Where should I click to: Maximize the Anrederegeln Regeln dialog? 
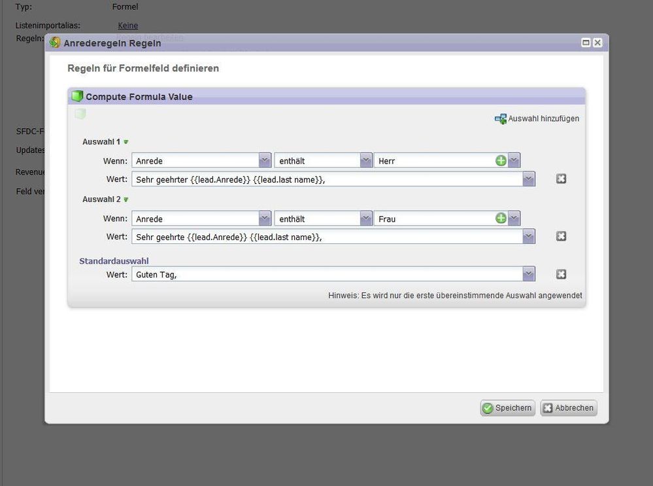(x=586, y=43)
